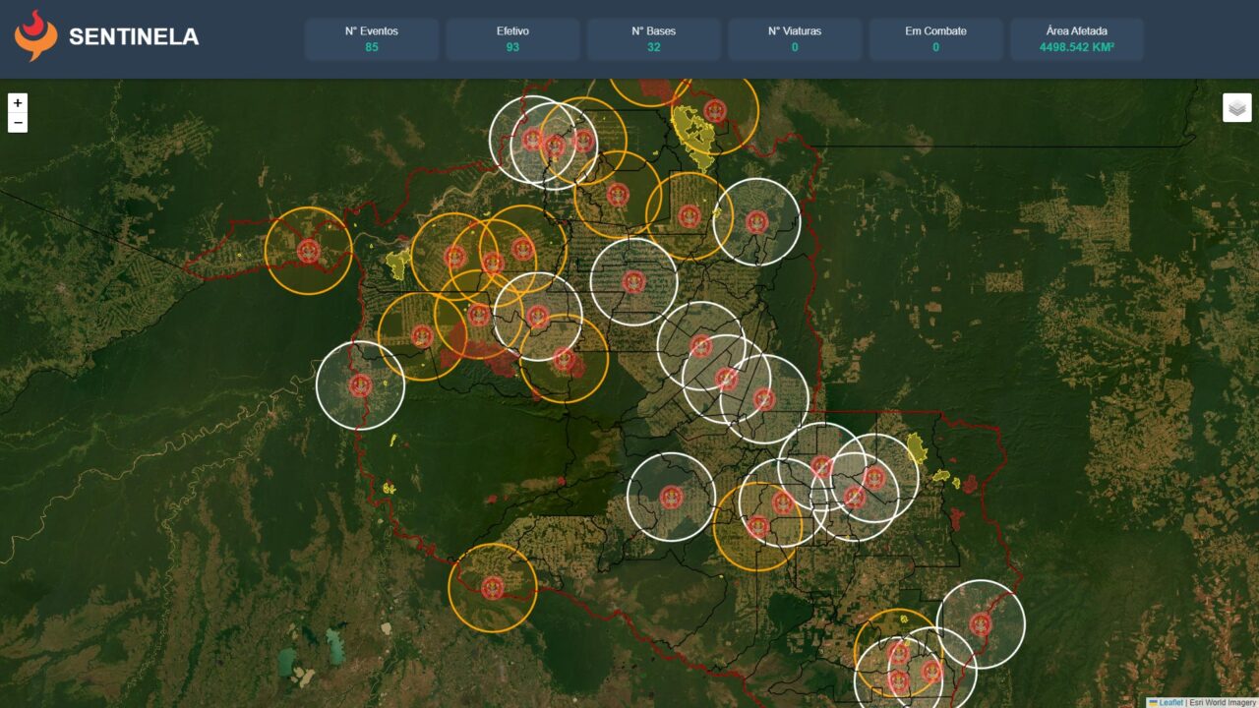Click the zoom out minus button
This screenshot has height=708, width=1259.
(18, 123)
